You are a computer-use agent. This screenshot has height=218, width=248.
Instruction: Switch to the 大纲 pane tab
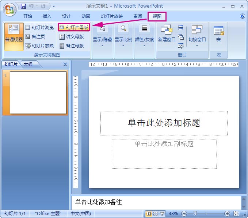(x=28, y=64)
